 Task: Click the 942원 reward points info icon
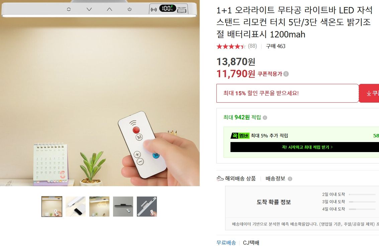coord(265,118)
